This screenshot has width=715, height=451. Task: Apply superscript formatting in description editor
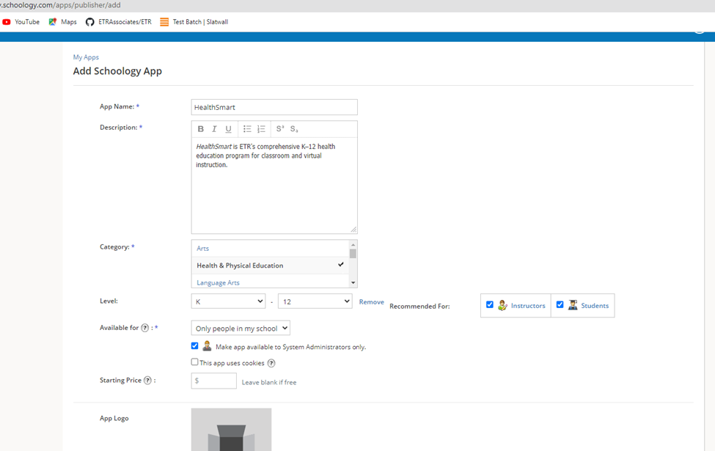(279, 128)
